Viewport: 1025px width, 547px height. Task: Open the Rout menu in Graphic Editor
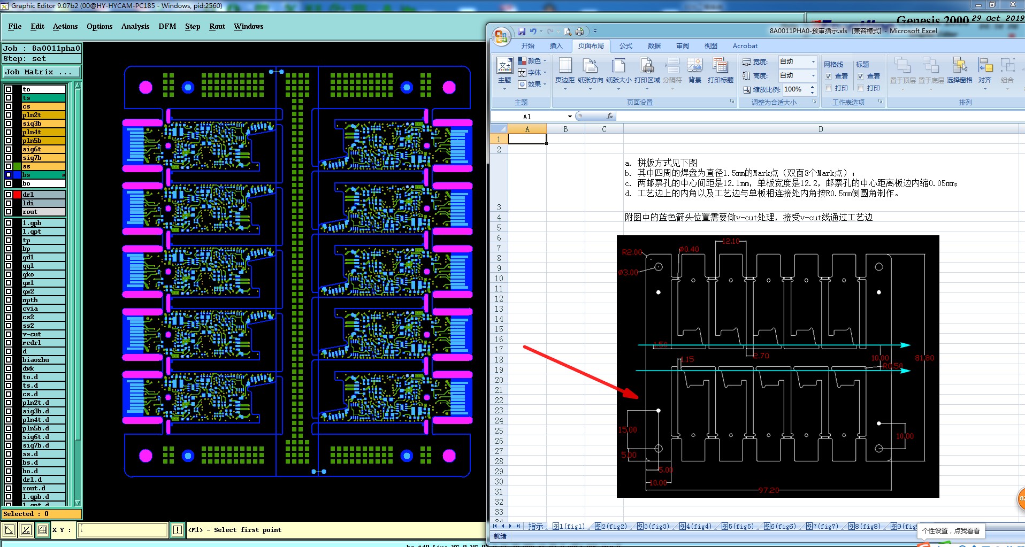pos(217,26)
